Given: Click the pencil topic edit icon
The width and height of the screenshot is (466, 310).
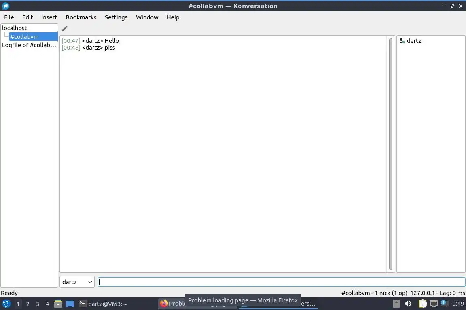Looking at the screenshot, I should pos(64,29).
